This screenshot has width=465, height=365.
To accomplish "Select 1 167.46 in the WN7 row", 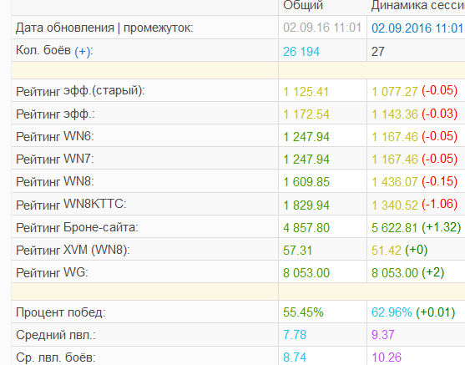I will click(x=394, y=160).
